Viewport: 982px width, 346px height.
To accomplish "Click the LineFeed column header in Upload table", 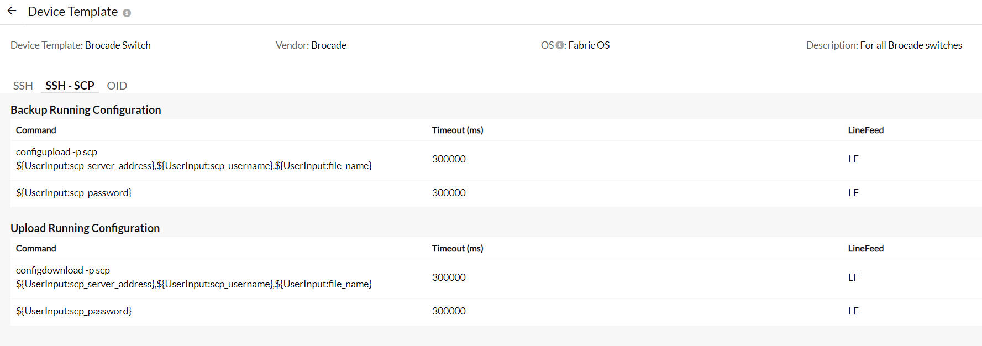I will 866,248.
